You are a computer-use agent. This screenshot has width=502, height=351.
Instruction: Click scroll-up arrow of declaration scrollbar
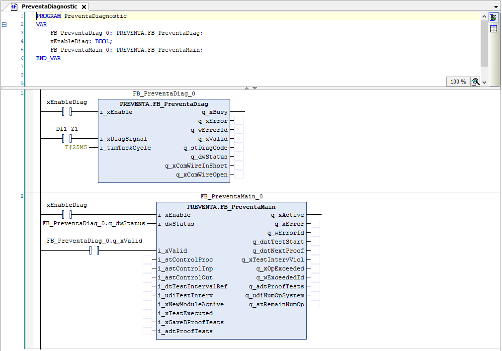point(484,16)
